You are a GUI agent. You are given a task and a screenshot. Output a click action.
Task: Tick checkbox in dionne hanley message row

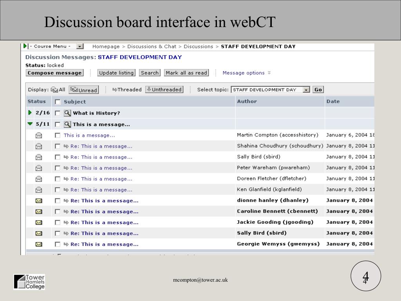58,201
